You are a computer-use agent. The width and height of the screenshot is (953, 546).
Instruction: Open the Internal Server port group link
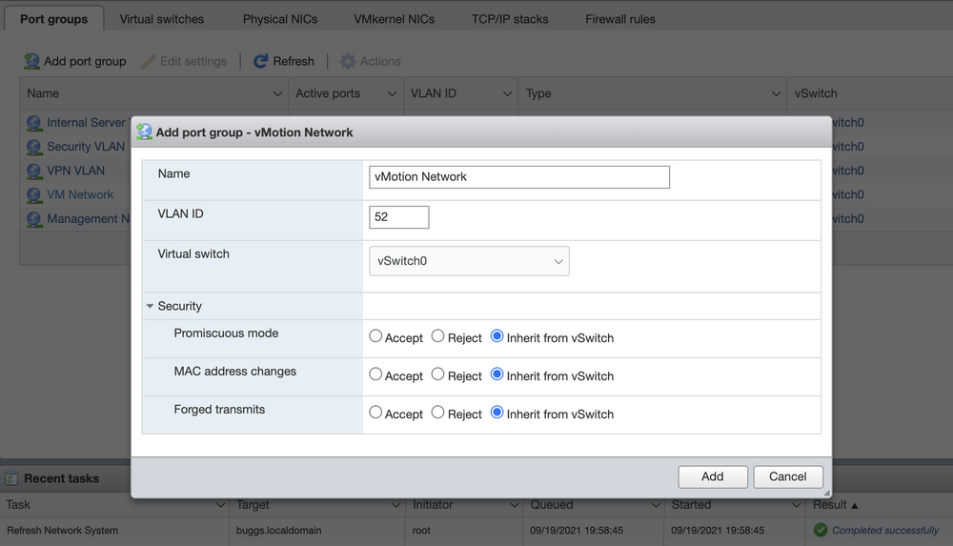click(x=86, y=122)
